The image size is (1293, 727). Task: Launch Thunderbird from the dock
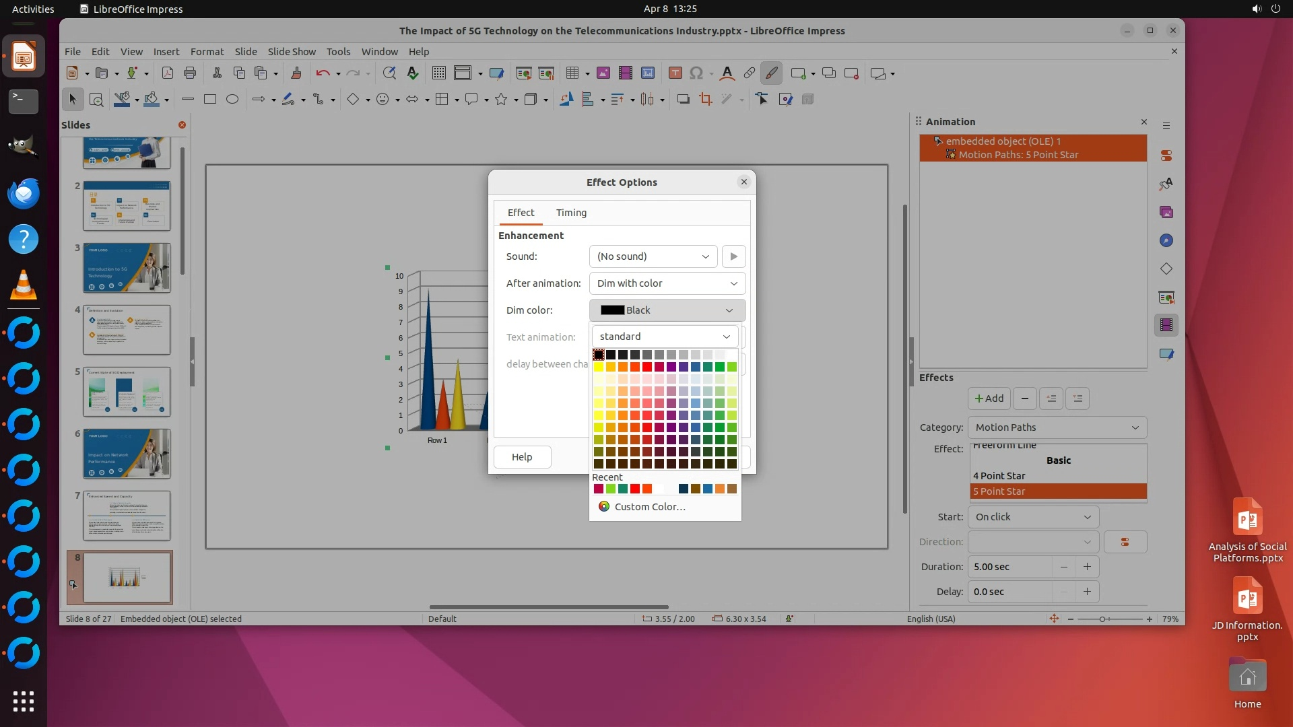tap(24, 193)
